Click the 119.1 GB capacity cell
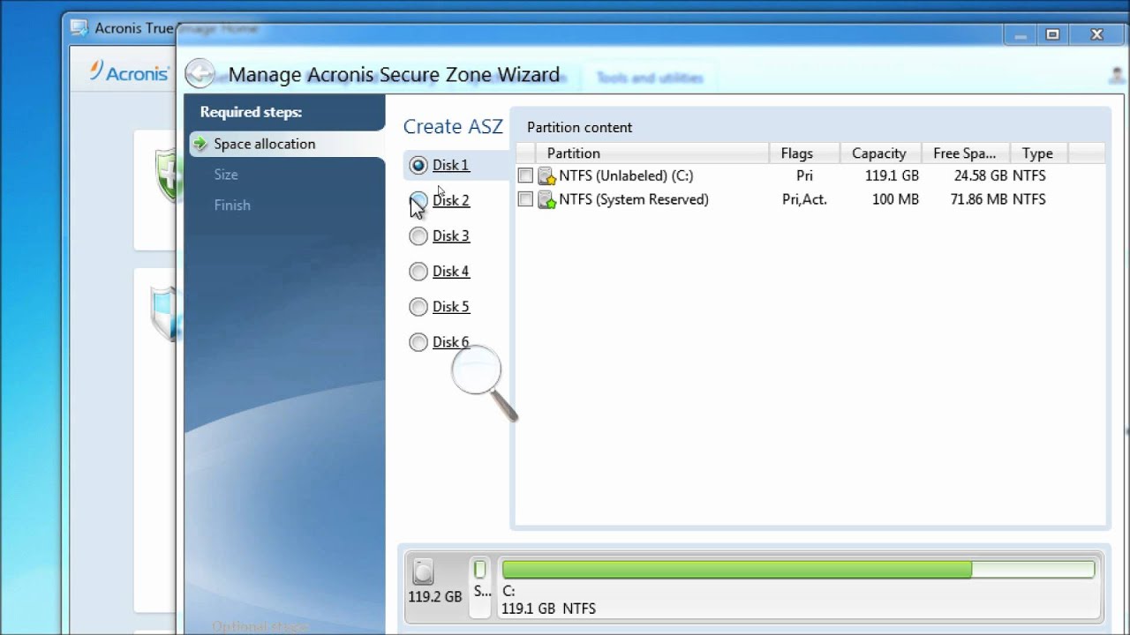 [892, 176]
